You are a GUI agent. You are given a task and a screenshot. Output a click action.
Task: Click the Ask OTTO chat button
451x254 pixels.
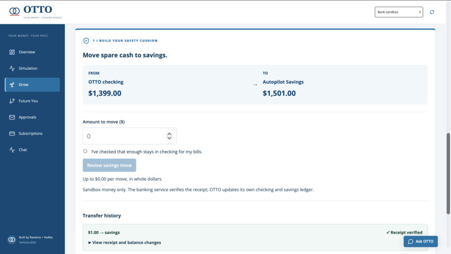point(421,241)
